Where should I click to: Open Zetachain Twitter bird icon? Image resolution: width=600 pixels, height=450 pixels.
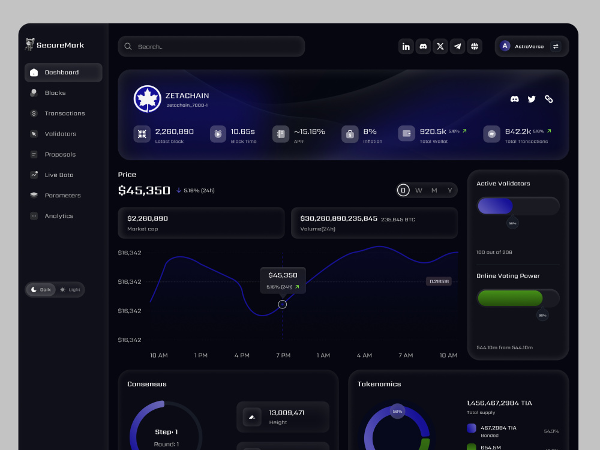coord(532,99)
